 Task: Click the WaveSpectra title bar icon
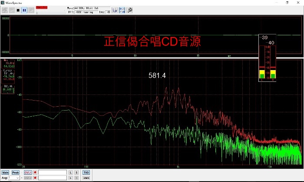3,3
